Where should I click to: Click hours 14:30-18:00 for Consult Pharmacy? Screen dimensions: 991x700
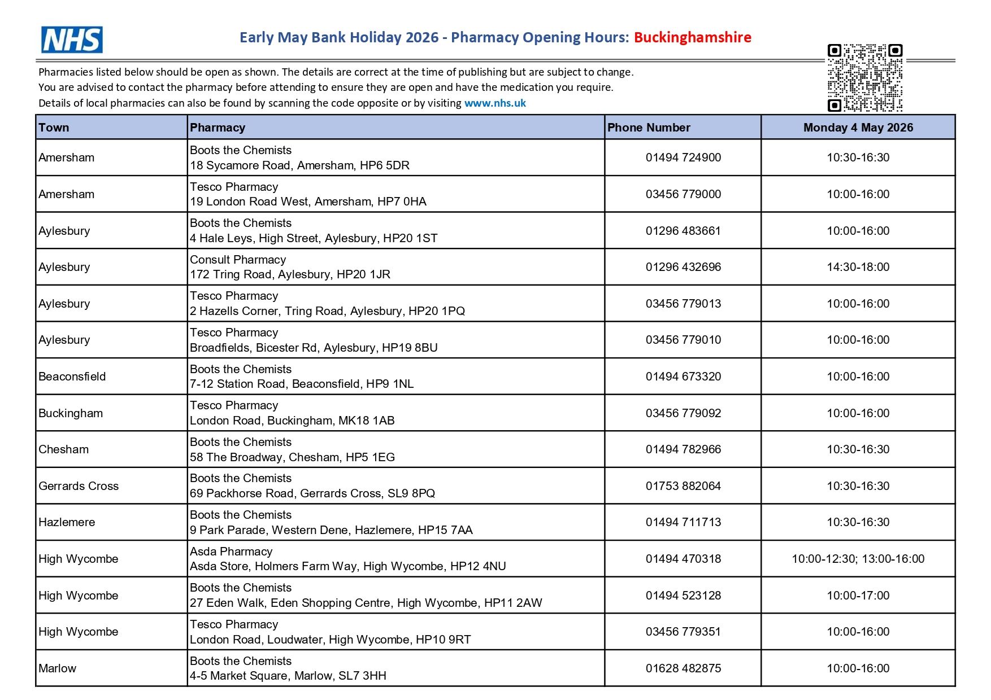858,267
